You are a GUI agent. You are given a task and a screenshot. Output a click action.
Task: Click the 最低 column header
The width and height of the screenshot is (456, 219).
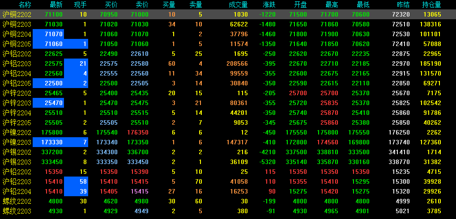pyautogui.click(x=363, y=4)
